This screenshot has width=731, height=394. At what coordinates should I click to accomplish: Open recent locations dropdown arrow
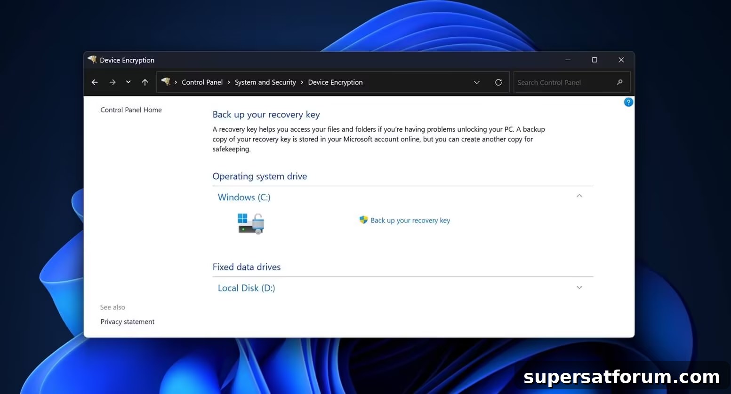click(x=128, y=82)
